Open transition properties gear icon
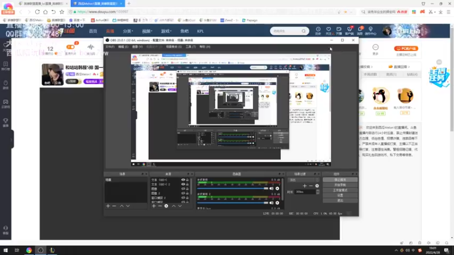454x255 pixels. [x=317, y=186]
